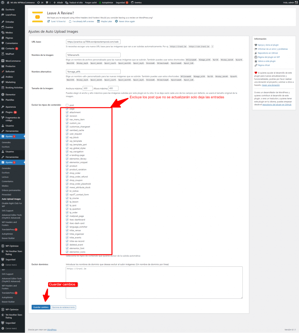Toggle the 'shop_order' checkbox
The height and width of the screenshot is (333, 299).
67,173
